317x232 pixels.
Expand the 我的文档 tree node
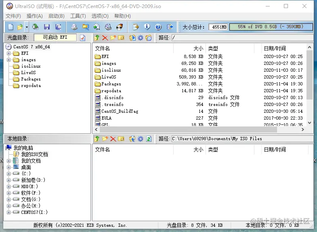(9, 161)
